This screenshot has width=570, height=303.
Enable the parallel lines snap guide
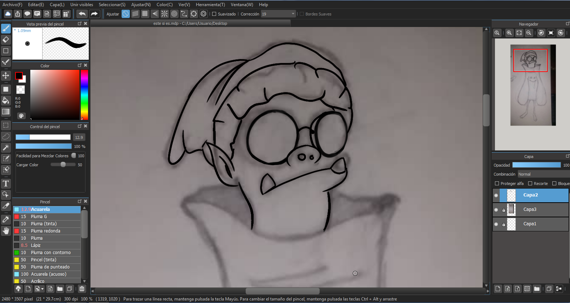(x=135, y=14)
